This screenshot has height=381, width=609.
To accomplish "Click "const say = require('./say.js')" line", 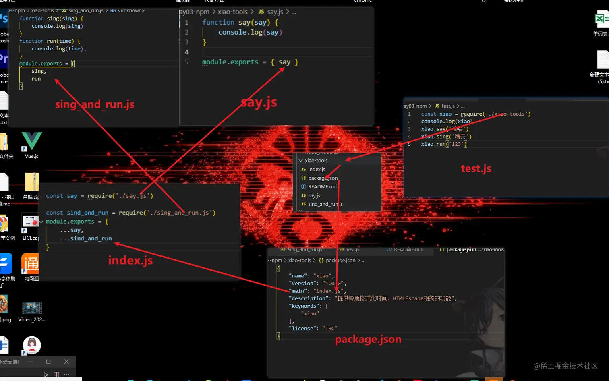I will [99, 196].
